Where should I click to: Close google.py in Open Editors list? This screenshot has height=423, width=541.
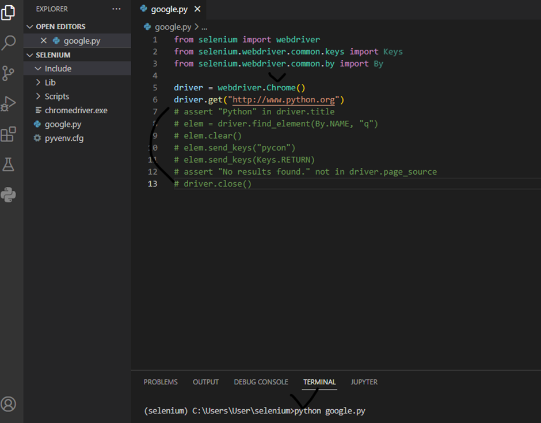coord(44,41)
